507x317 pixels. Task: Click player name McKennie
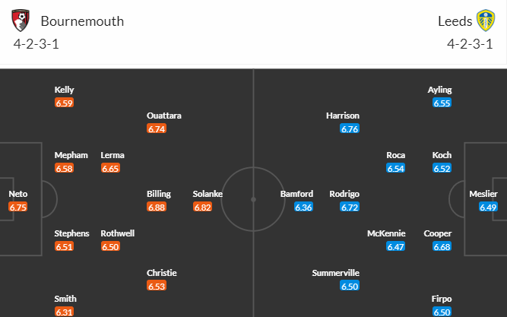point(386,233)
